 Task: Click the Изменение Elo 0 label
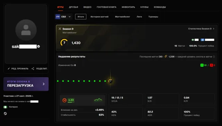pyautogui.click(x=67, y=65)
